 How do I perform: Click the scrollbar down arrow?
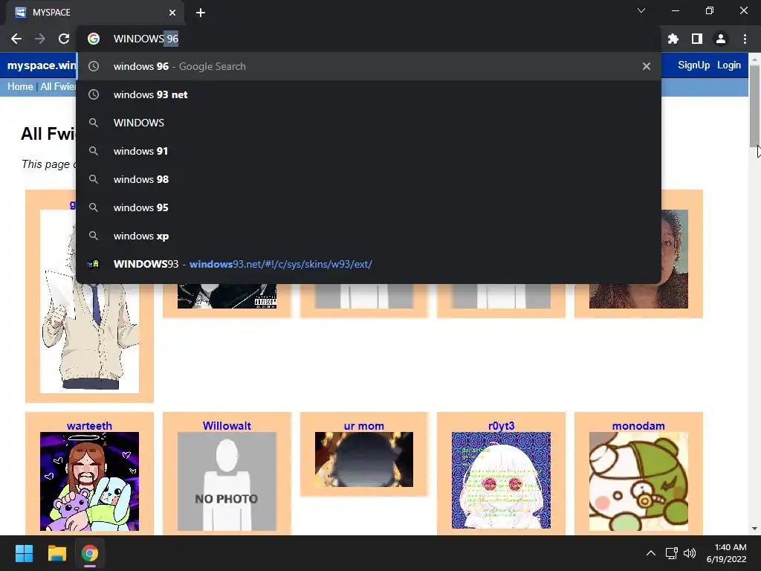coord(754,529)
